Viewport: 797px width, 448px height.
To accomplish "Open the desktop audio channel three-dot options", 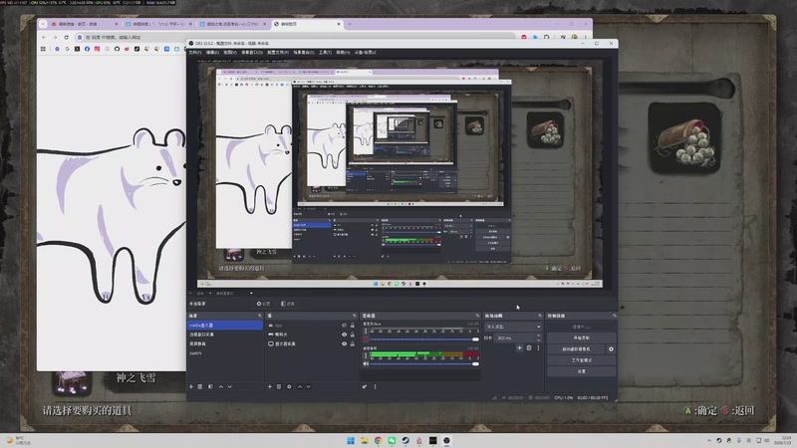I will tap(366, 355).
